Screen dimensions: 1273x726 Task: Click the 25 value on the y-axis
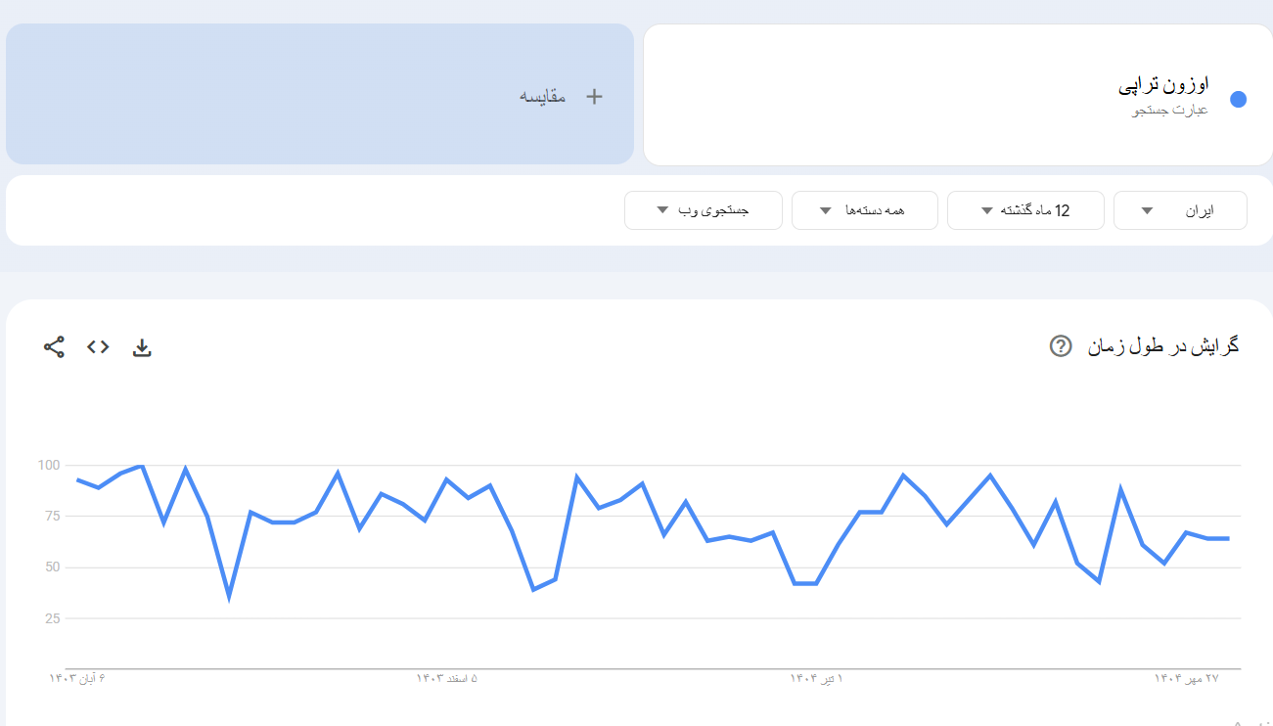[x=52, y=618]
